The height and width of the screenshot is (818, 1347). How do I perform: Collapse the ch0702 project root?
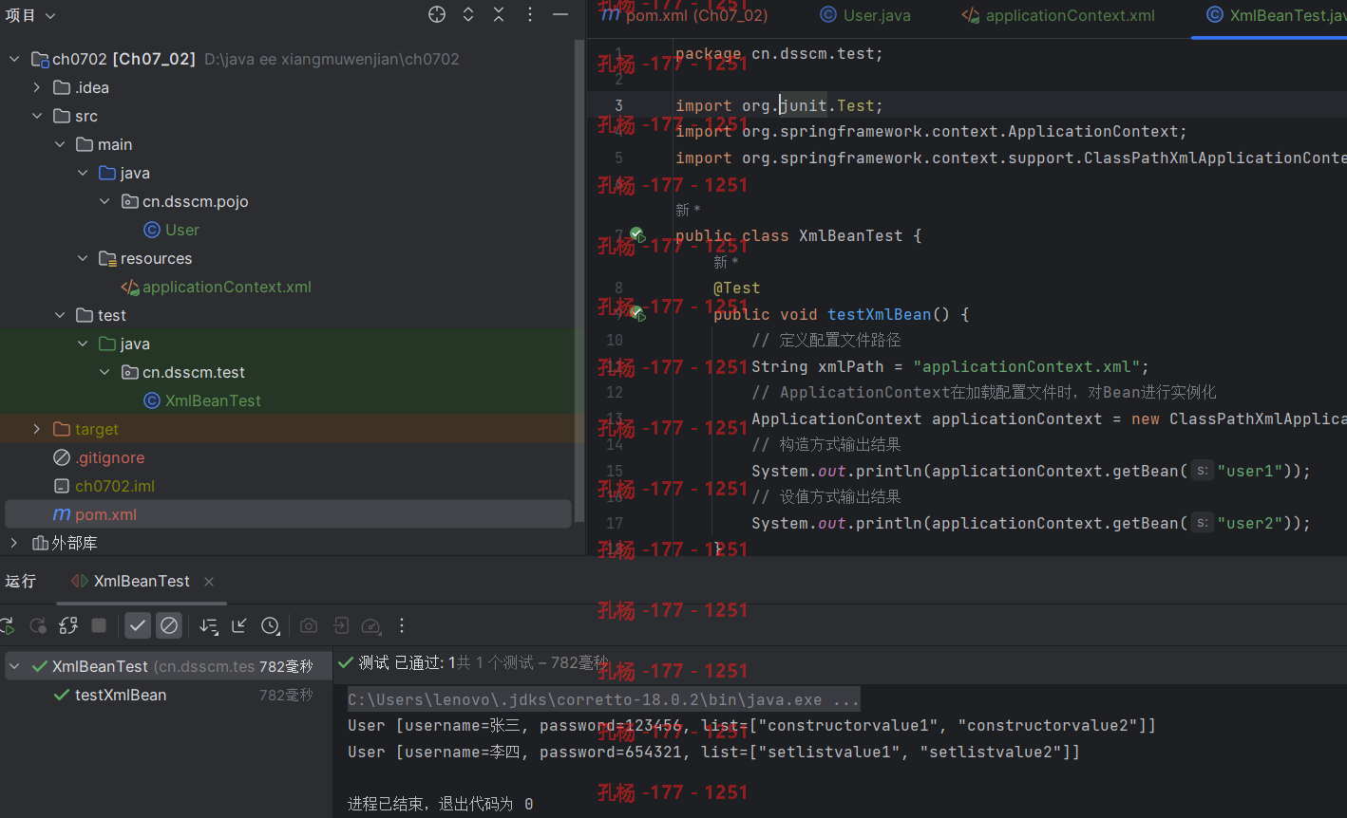(x=14, y=59)
